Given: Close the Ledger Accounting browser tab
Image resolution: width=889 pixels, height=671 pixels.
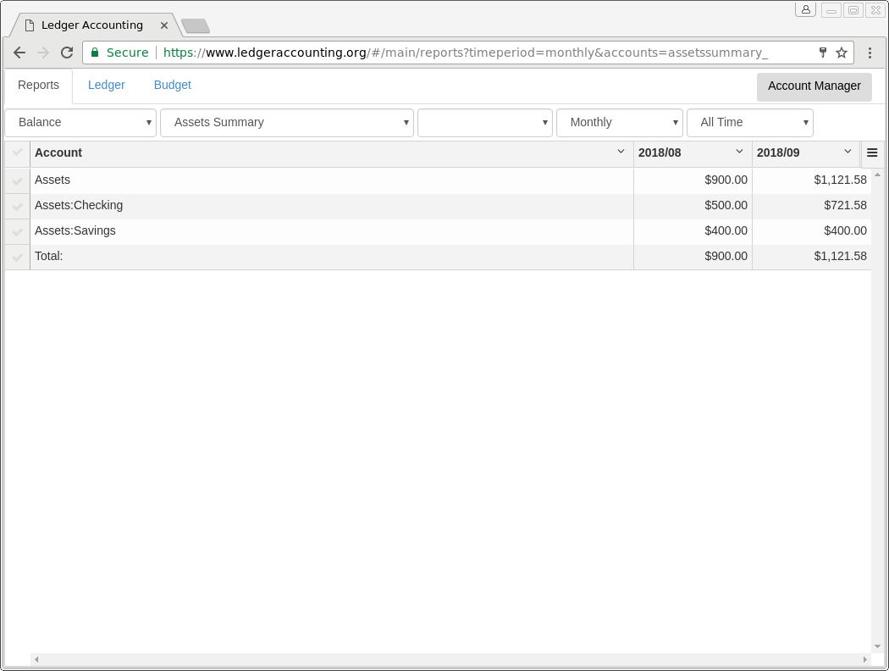Looking at the screenshot, I should 164,25.
